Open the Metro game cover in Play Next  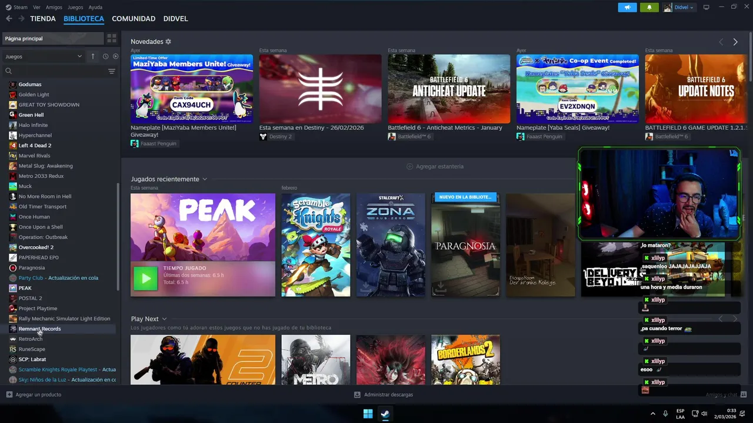point(315,360)
